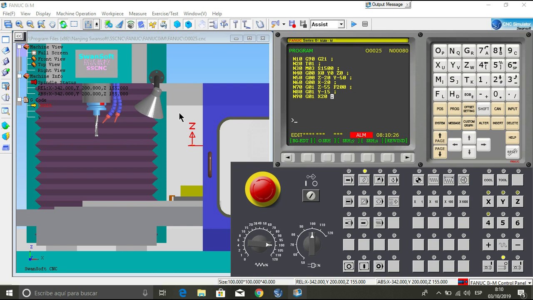Click the gray stop square in toolbar
This screenshot has height=300, width=533.
tap(365, 24)
